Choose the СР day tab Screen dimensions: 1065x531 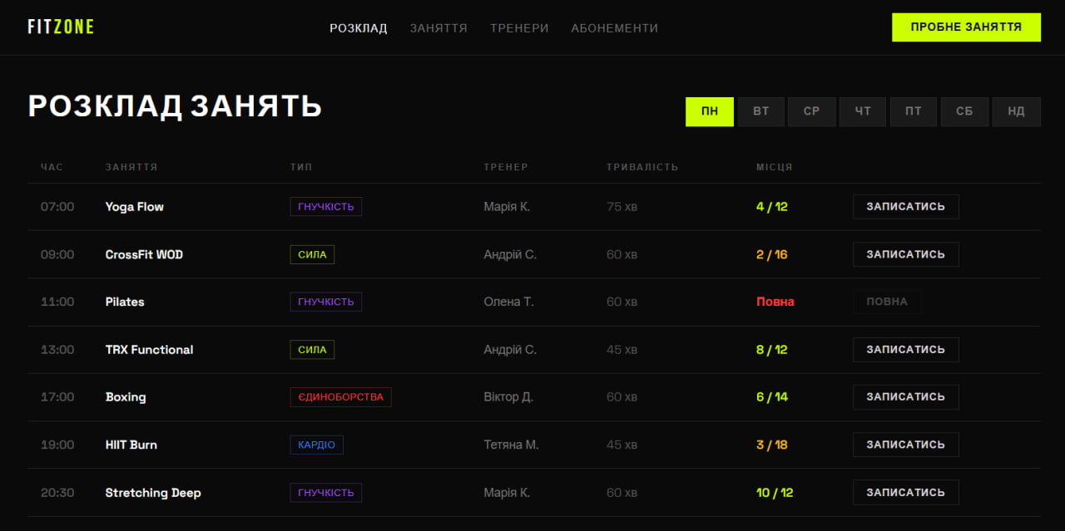pos(812,111)
